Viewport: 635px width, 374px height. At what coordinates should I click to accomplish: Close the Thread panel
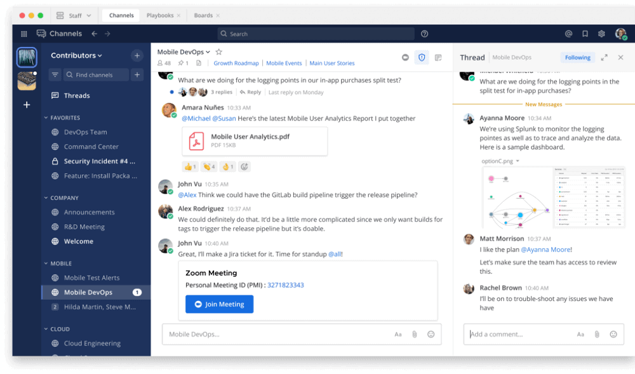(x=620, y=58)
